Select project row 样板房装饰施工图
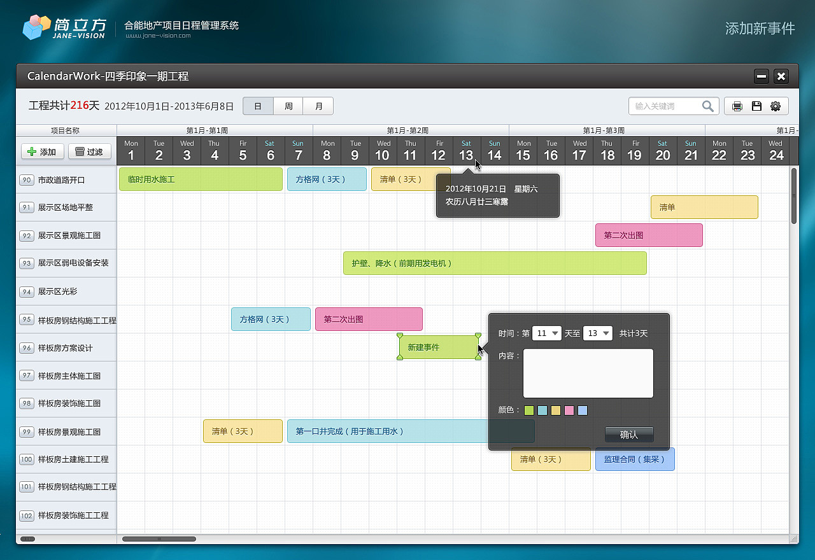 click(66, 403)
